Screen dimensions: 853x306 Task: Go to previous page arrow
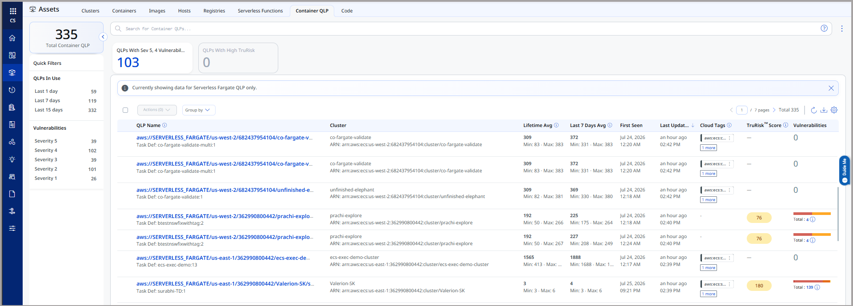pos(731,110)
